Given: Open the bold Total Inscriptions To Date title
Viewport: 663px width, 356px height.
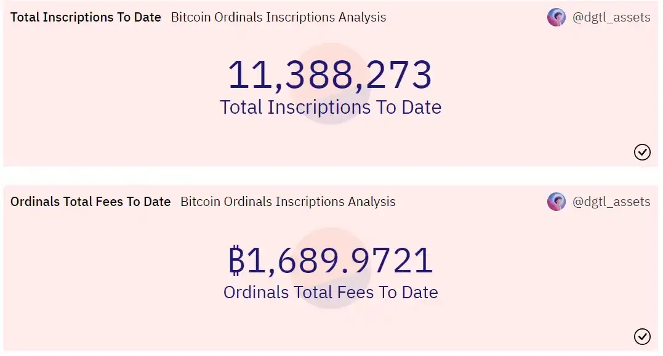Looking at the screenshot, I should coord(86,17).
